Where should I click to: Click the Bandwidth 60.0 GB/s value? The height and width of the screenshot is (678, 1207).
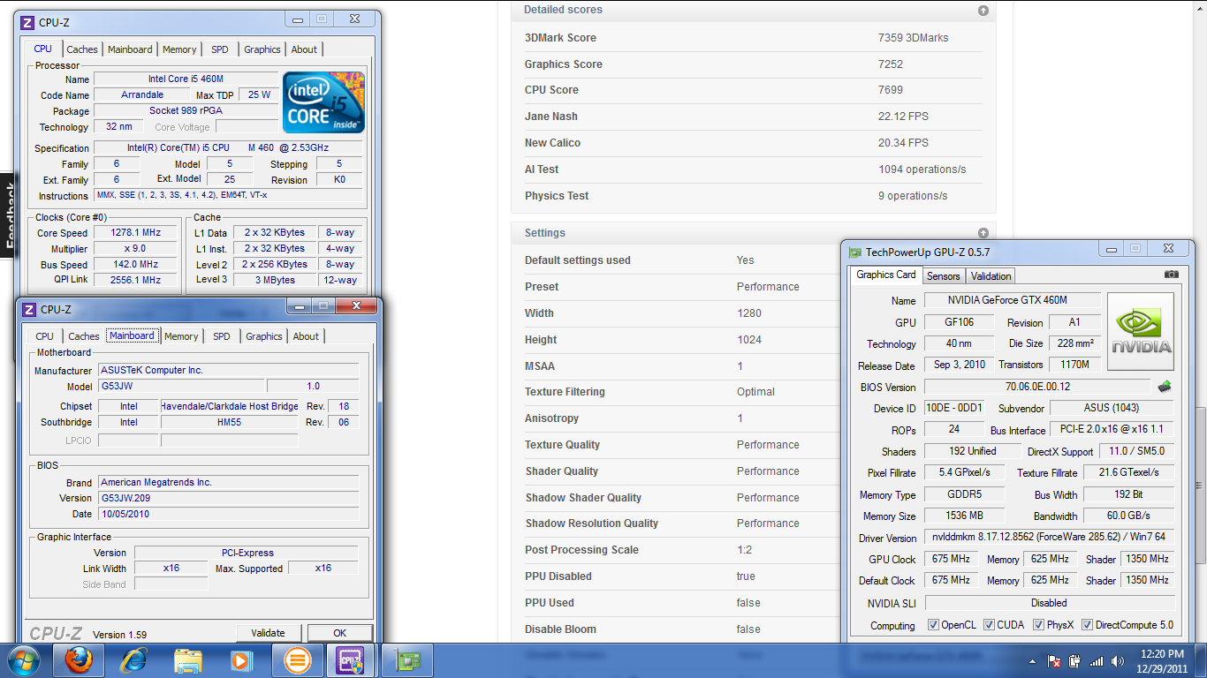click(1128, 516)
